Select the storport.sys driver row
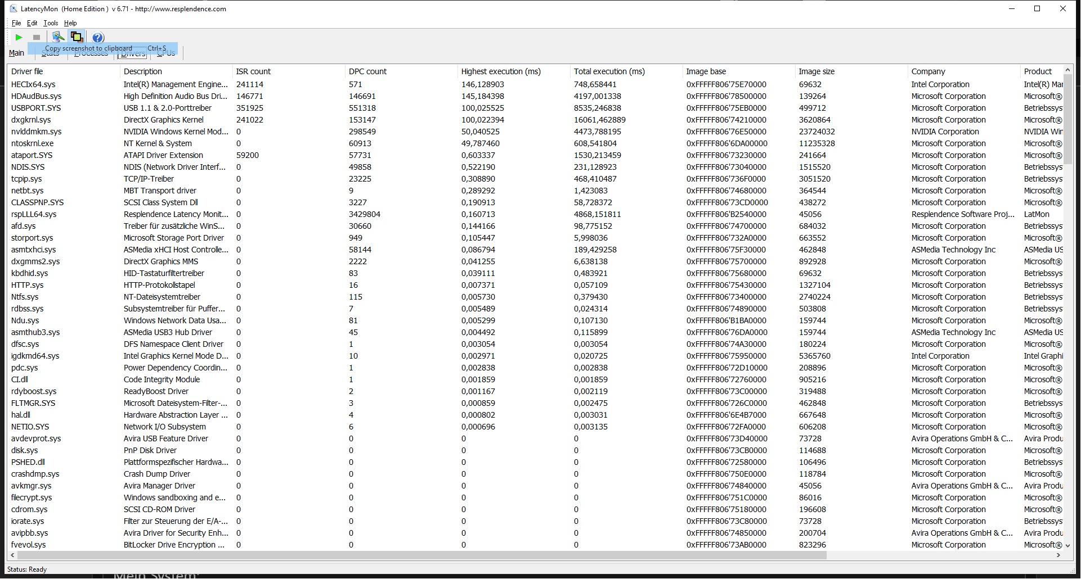The width and height of the screenshot is (1081, 579). [535, 238]
